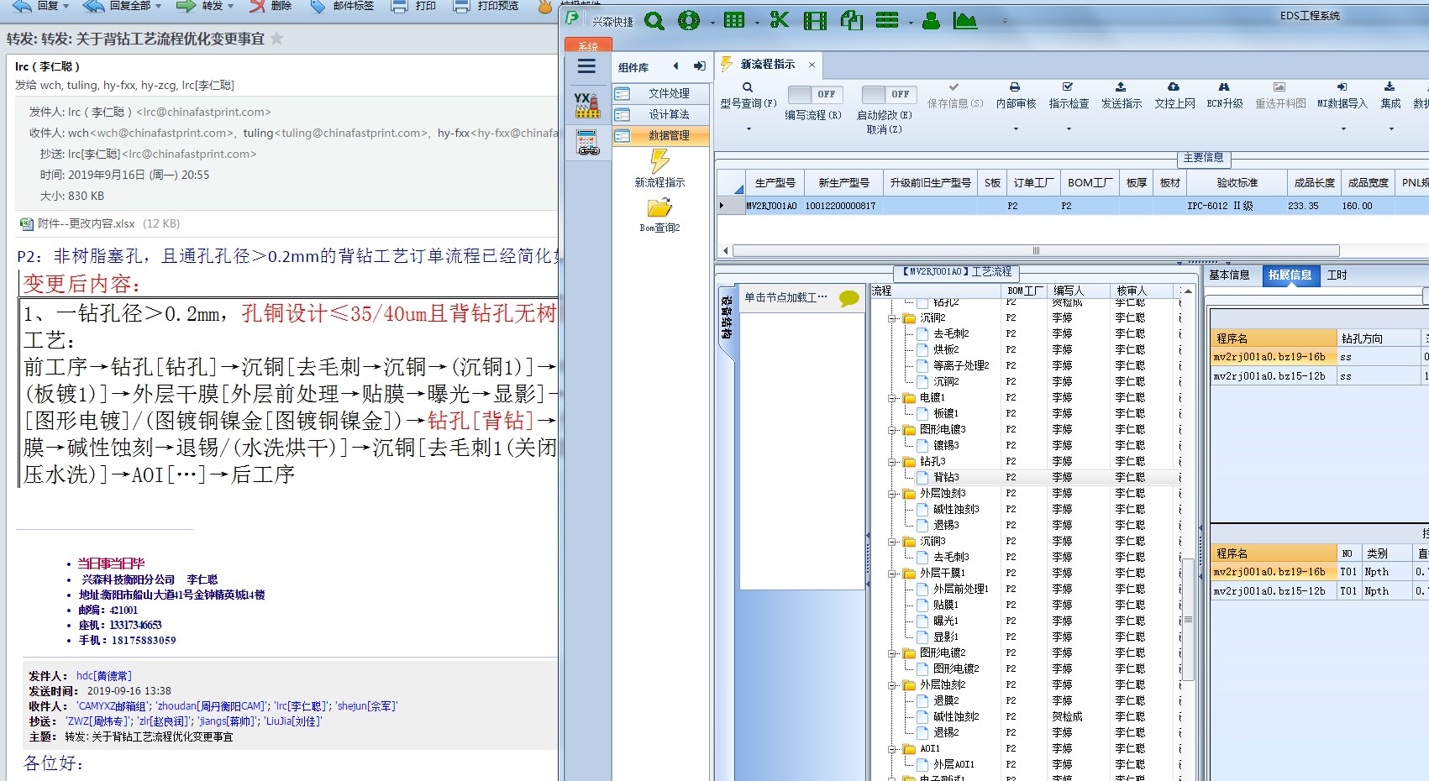Click the green scissors icon

(x=780, y=20)
